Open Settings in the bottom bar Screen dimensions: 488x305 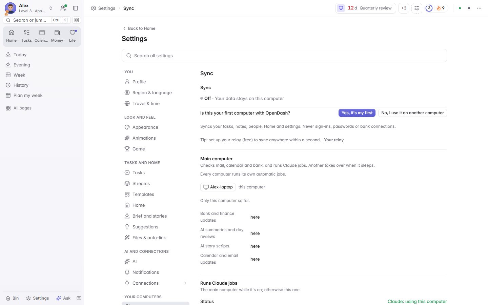(x=38, y=298)
